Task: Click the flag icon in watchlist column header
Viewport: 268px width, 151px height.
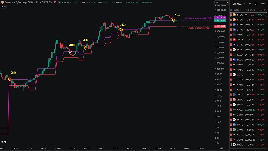Action: 231,10
